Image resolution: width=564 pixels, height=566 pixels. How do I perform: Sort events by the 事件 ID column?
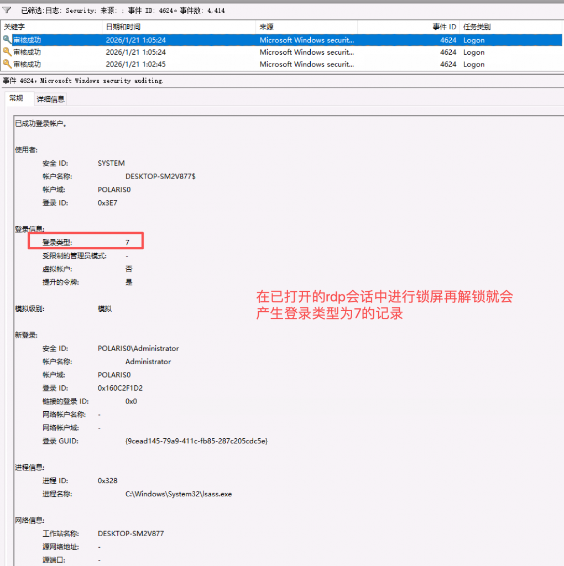point(444,27)
